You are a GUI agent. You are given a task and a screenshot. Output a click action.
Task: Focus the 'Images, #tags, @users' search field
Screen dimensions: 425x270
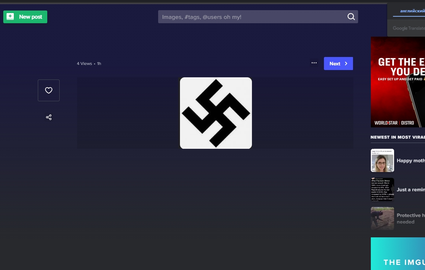(x=251, y=17)
